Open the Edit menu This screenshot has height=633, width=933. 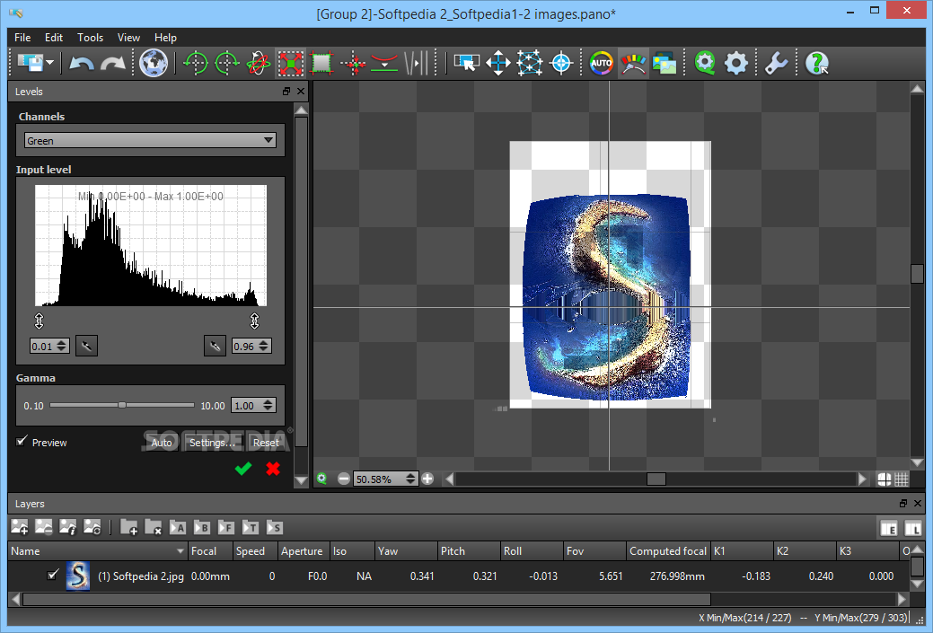(54, 38)
